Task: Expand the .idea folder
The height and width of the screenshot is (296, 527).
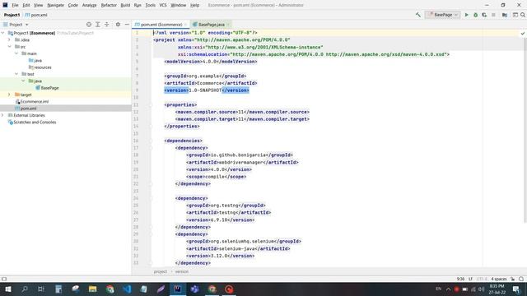Action: pos(9,40)
